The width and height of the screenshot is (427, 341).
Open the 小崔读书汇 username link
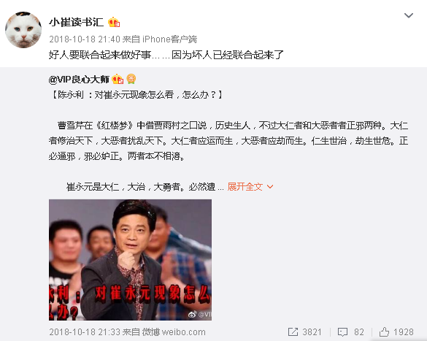click(76, 22)
